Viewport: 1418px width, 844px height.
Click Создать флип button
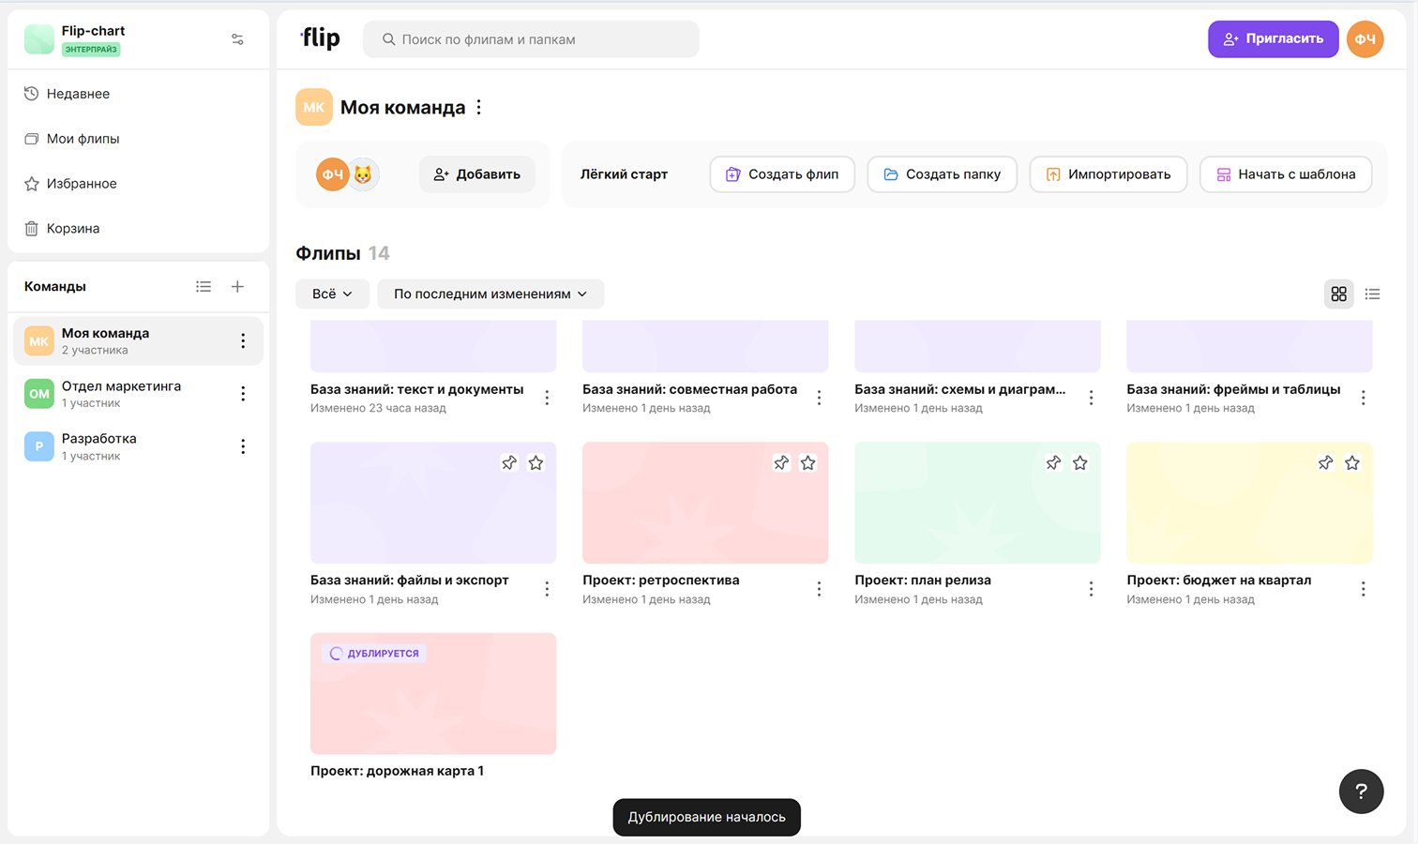click(x=782, y=174)
